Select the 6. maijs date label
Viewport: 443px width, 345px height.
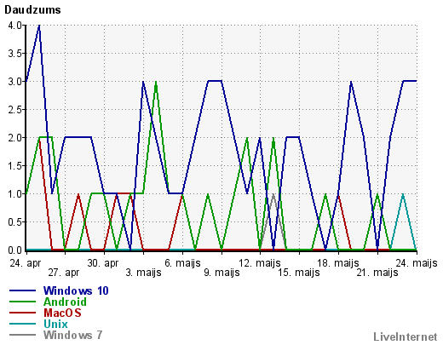click(x=182, y=263)
